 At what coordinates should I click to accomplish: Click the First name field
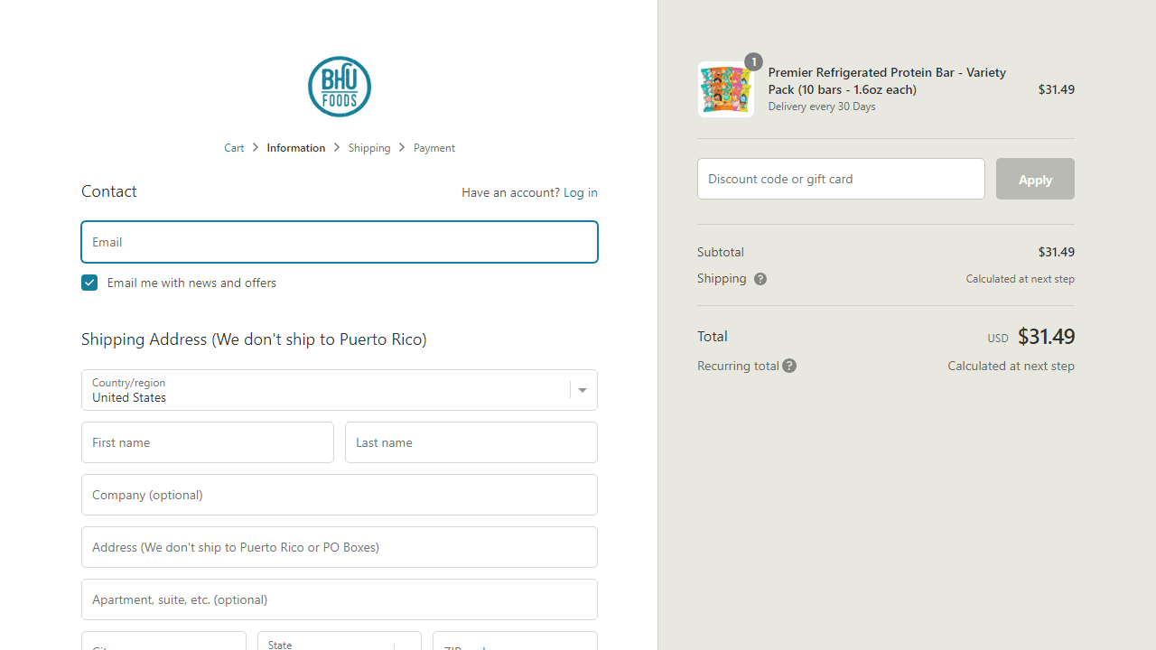tap(207, 442)
